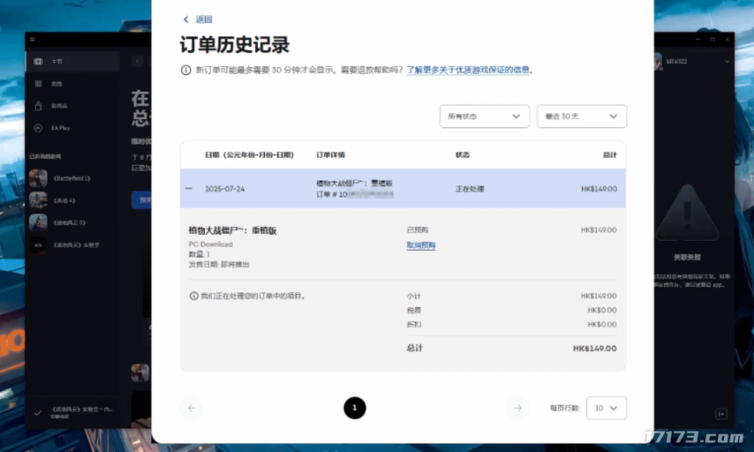The width and height of the screenshot is (754, 452).
Task: Collapse the 2025-07-24 order row
Action: (189, 189)
